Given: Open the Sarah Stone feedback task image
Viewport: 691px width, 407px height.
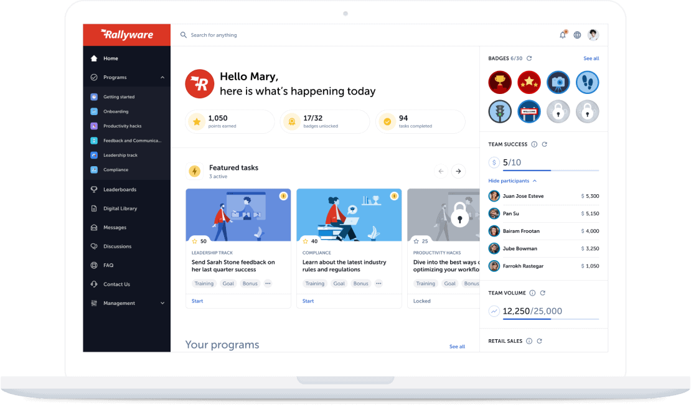Looking at the screenshot, I should pos(238,215).
